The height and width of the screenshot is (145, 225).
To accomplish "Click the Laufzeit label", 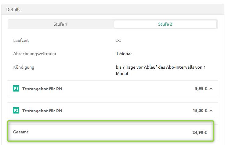I will [21, 40].
